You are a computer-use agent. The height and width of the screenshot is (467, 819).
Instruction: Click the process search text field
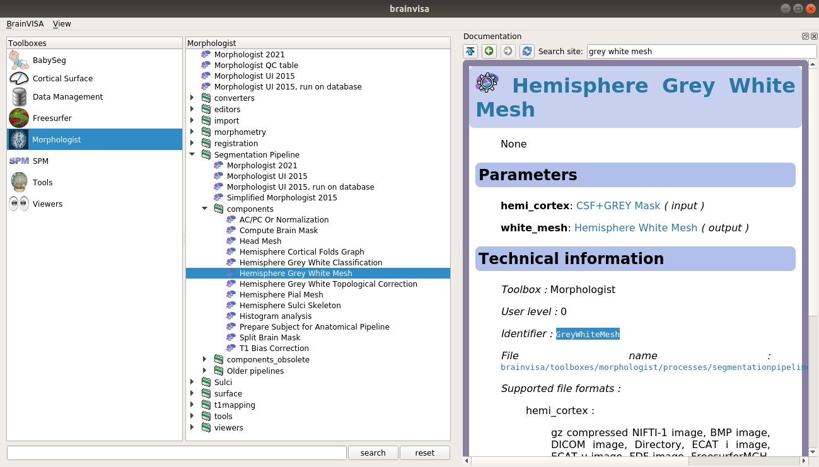(177, 453)
